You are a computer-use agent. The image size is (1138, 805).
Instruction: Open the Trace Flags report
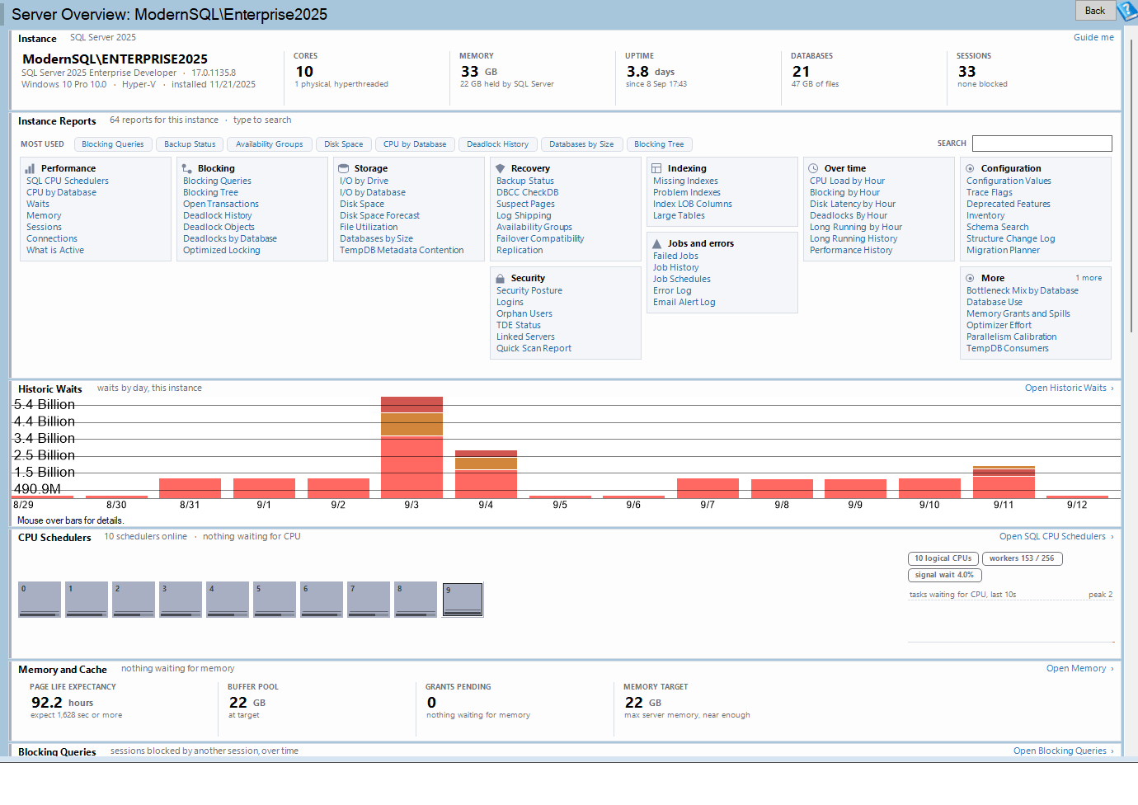tap(990, 192)
